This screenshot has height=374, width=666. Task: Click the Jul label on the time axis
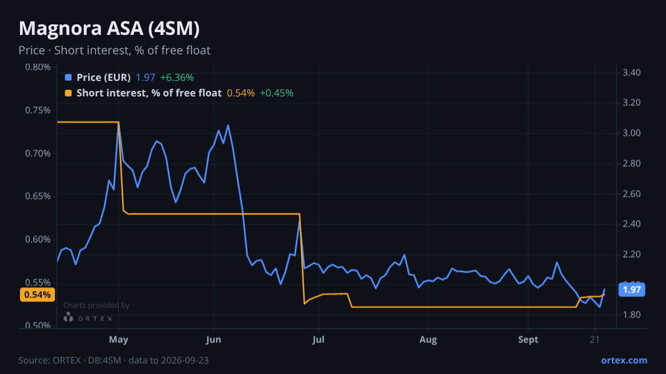[319, 340]
